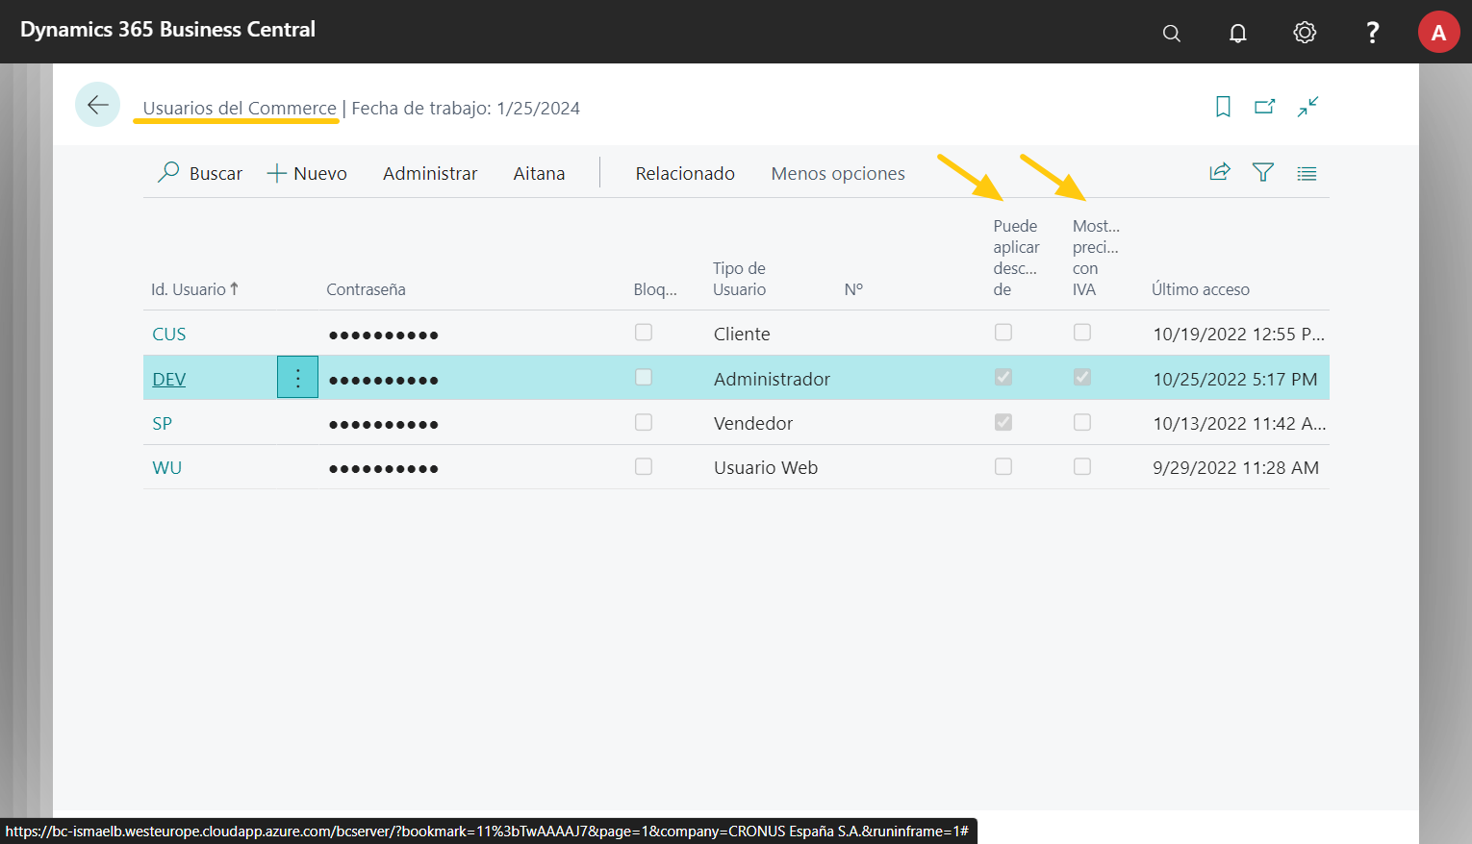Collapse the page with the arrows icon
Image resolution: width=1472 pixels, height=844 pixels.
click(1307, 107)
